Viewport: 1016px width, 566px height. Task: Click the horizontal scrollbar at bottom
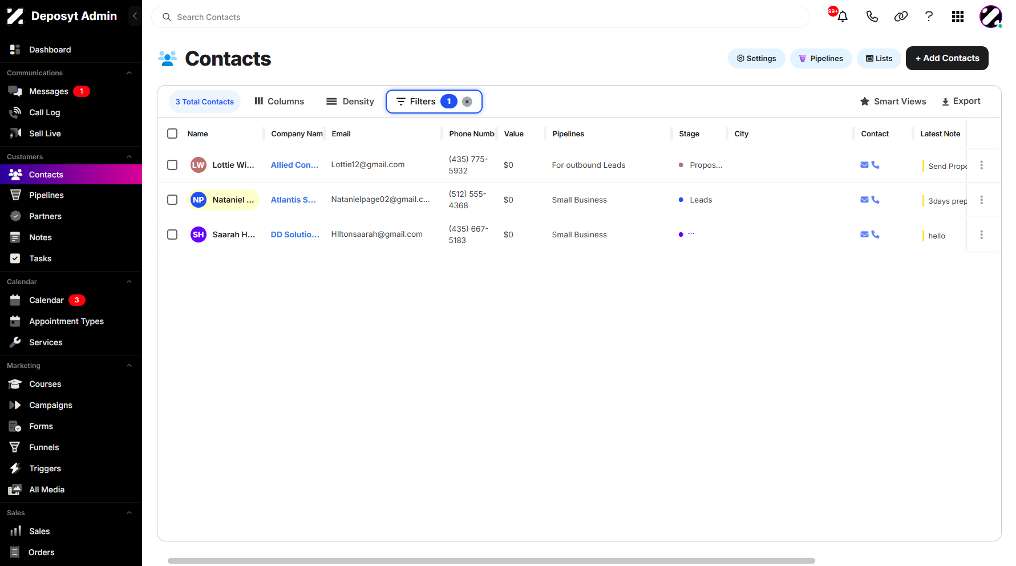tap(491, 561)
